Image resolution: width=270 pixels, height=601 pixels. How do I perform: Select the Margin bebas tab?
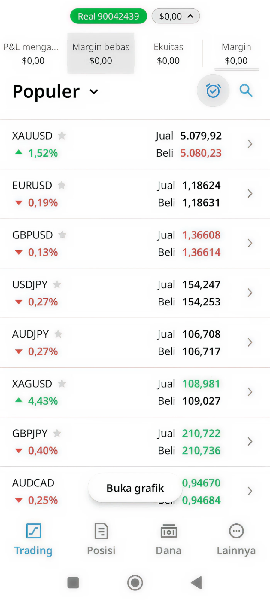pos(101,54)
